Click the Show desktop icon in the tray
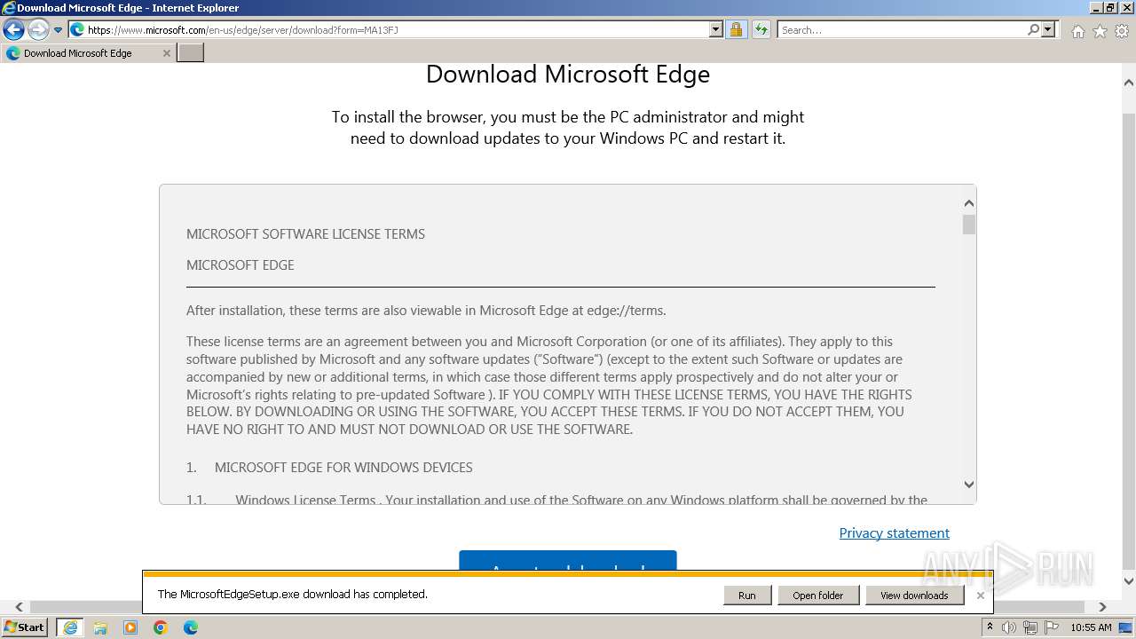The height and width of the screenshot is (639, 1136). point(1126,627)
